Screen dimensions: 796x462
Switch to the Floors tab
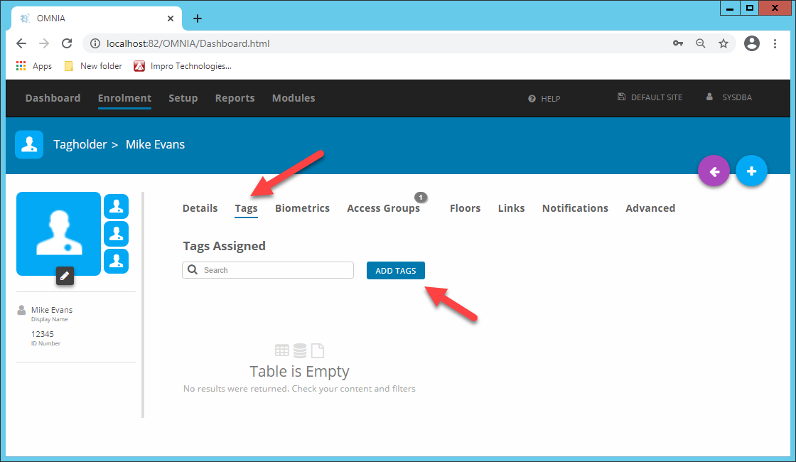tap(465, 208)
